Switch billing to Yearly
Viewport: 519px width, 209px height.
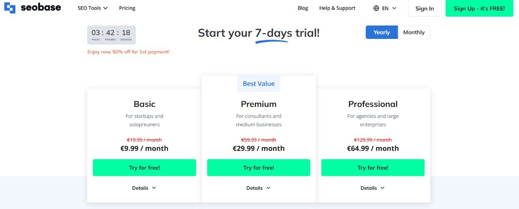pos(382,32)
